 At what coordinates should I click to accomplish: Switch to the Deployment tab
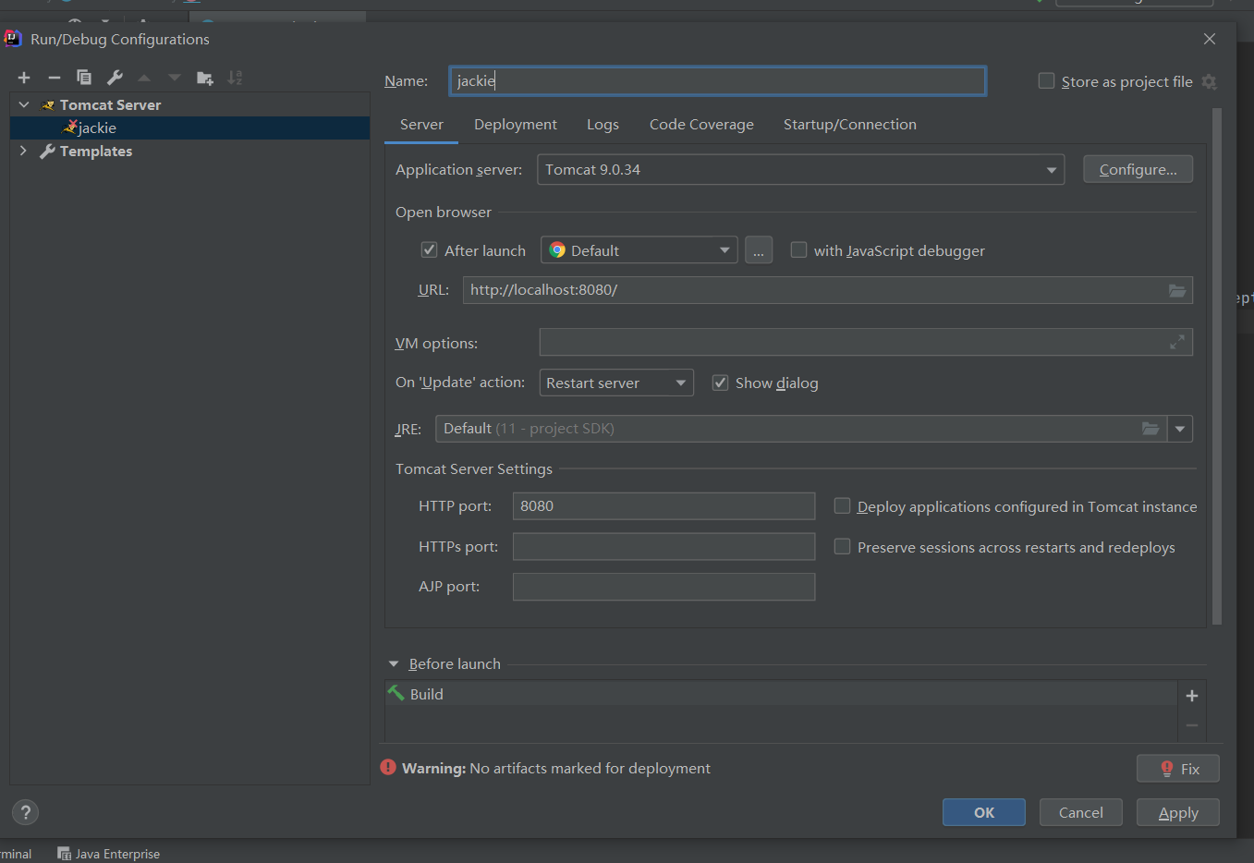pos(516,125)
